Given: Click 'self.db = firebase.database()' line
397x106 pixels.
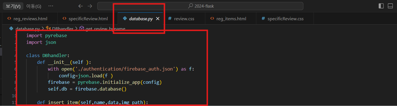Looking at the screenshot, I should tap(87, 89).
